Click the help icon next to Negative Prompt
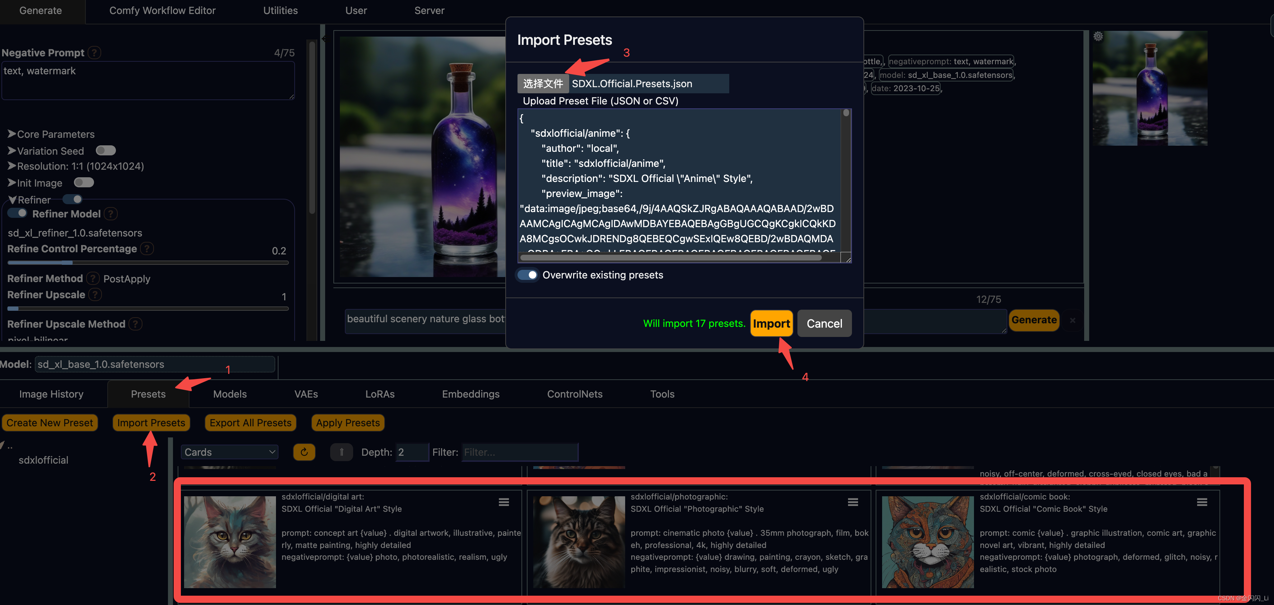This screenshot has width=1274, height=605. (x=93, y=53)
